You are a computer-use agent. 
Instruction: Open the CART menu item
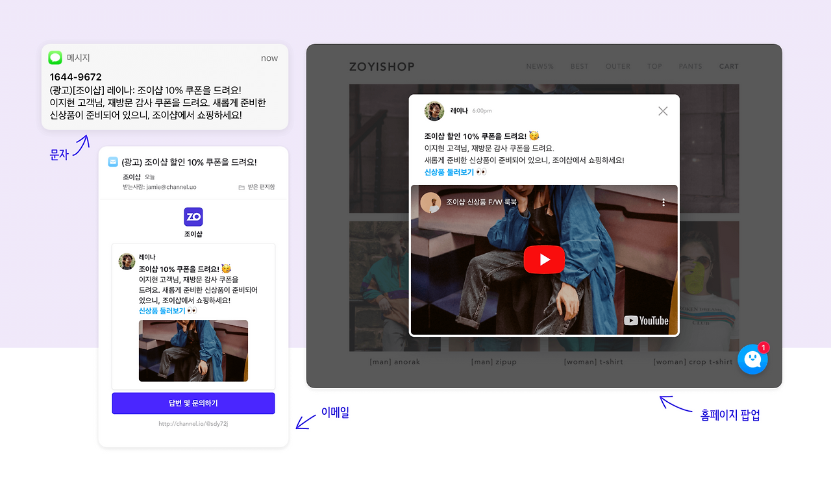(728, 66)
